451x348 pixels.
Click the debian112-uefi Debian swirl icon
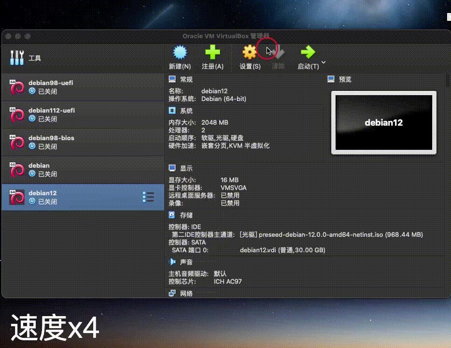[17, 115]
